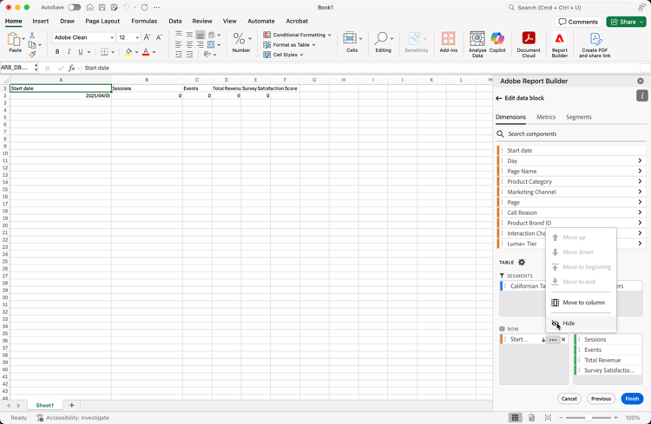The height and width of the screenshot is (424, 651).
Task: Click the Redo arrow icon
Action: click(144, 8)
